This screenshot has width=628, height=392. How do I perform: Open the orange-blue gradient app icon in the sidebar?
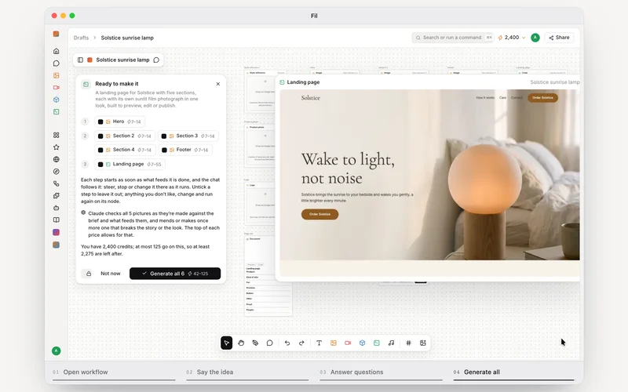(56, 245)
